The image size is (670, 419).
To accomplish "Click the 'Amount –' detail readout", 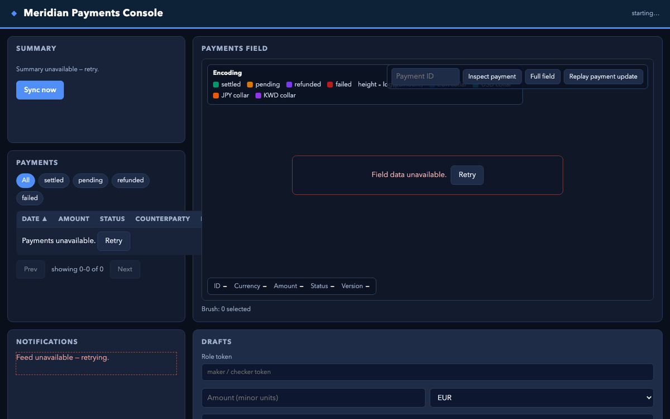I will click(x=288, y=286).
